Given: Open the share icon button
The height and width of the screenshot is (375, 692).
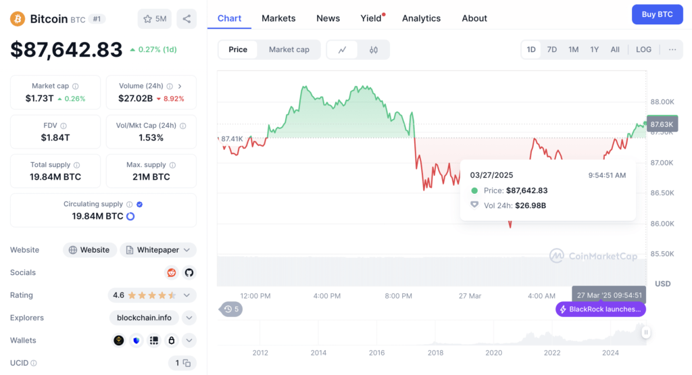Looking at the screenshot, I should click(187, 19).
